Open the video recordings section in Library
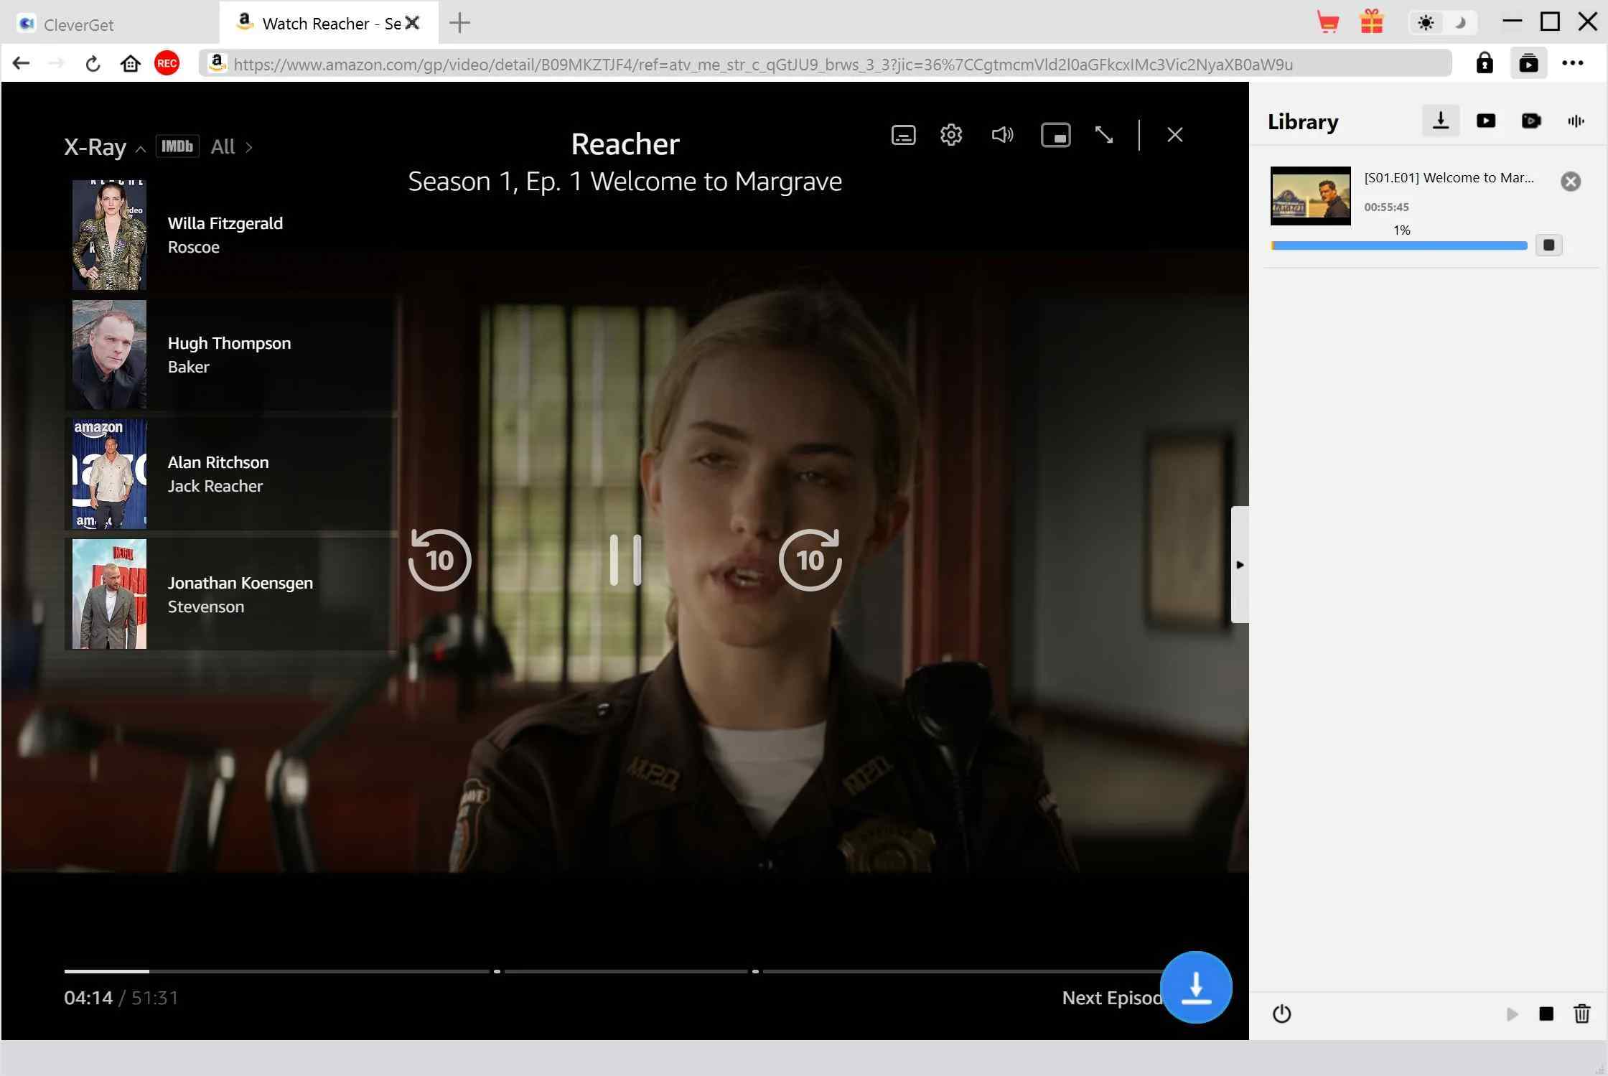 point(1532,121)
